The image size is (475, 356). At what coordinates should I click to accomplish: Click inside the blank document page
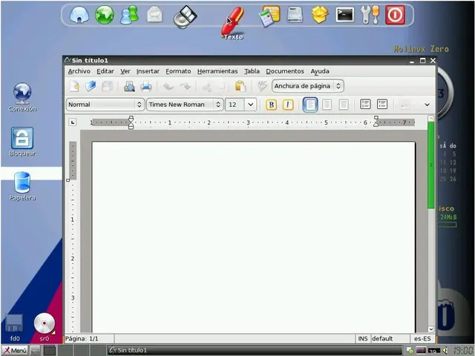(254, 237)
